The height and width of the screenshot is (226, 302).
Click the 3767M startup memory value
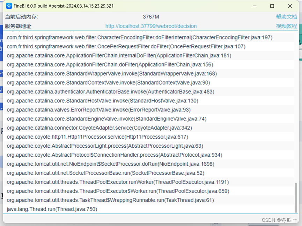[151, 17]
